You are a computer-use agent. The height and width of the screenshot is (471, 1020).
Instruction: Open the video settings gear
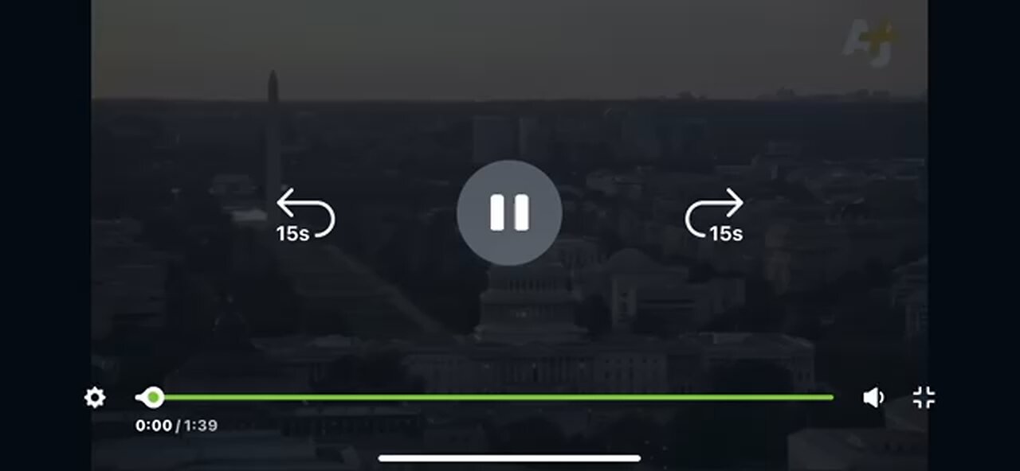click(95, 397)
